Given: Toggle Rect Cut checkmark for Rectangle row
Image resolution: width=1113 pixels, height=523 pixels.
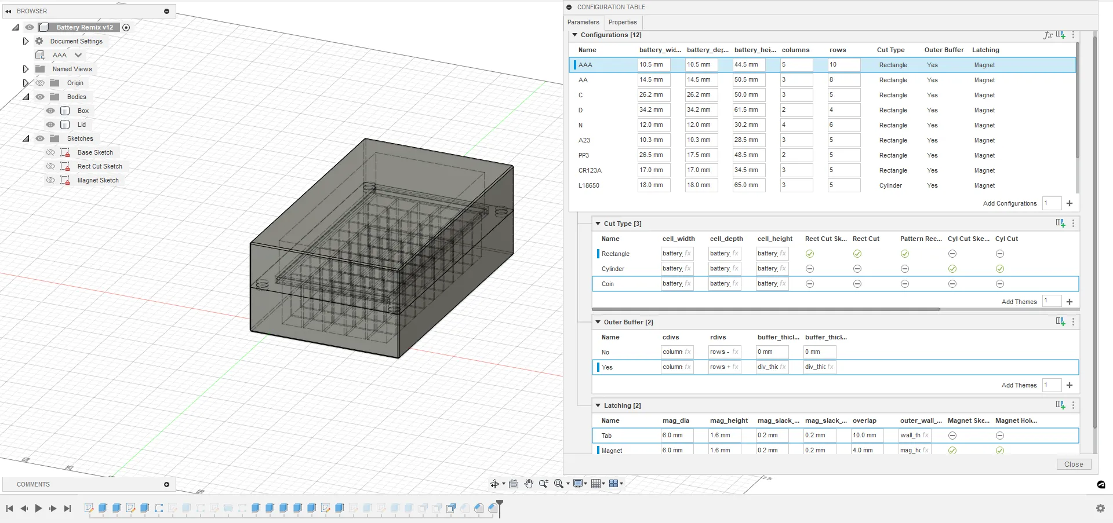Looking at the screenshot, I should tap(857, 254).
